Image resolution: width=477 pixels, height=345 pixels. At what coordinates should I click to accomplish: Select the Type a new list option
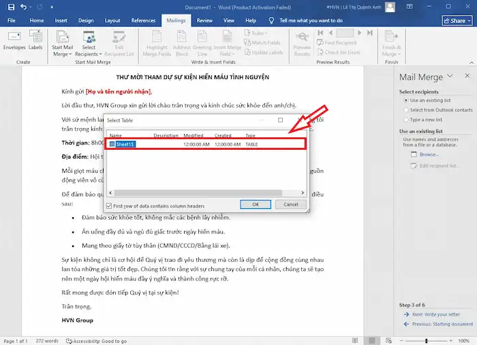click(406, 119)
